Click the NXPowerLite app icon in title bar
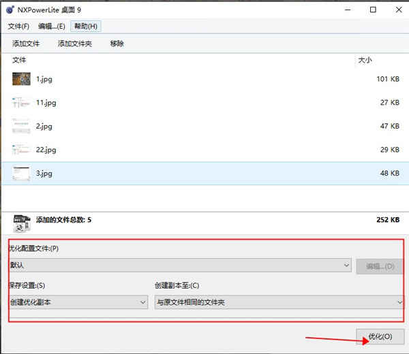409x354 pixels. [10, 10]
